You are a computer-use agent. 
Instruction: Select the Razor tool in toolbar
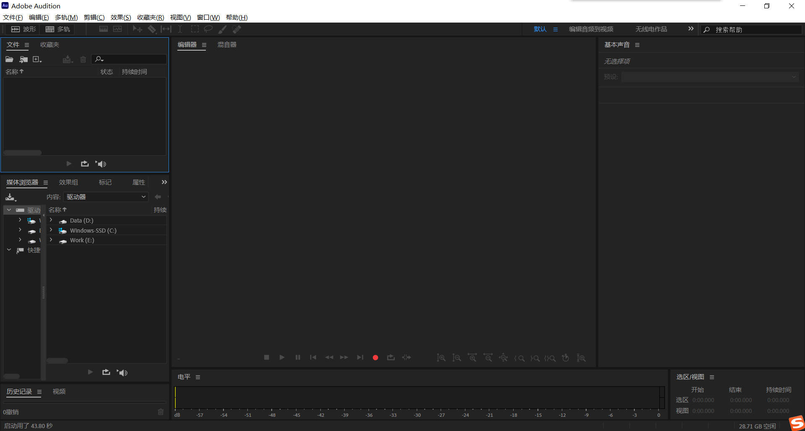[152, 29]
